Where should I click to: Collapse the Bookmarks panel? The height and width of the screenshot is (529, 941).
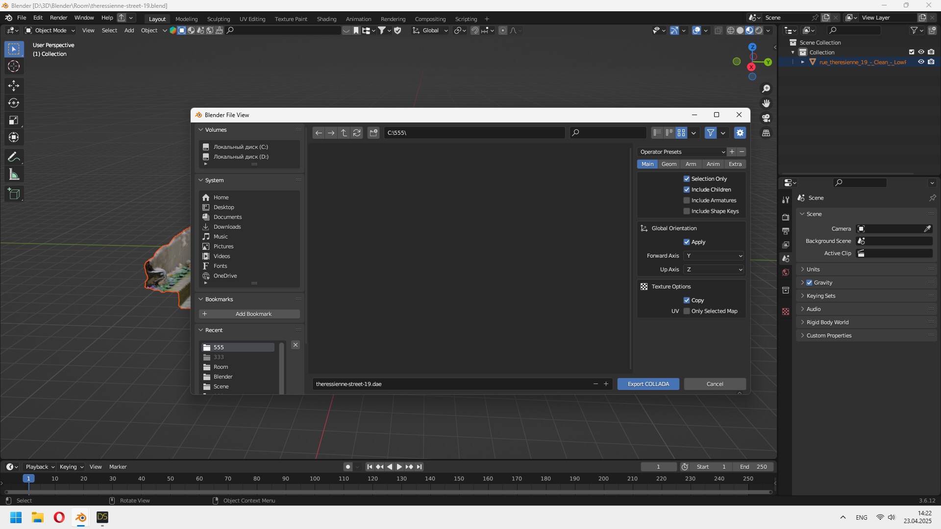coord(200,299)
